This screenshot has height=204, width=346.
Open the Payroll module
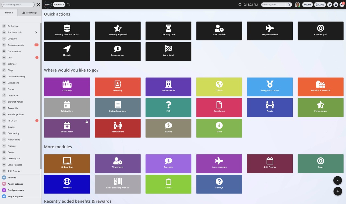pos(168,128)
